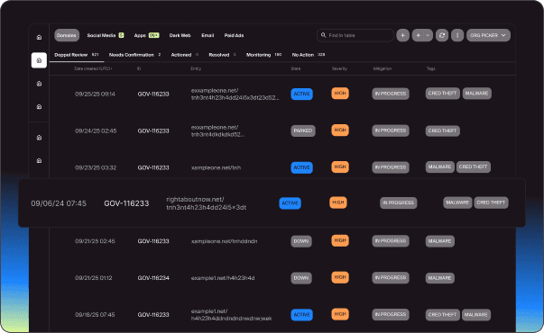Click IN PROGRESS in the 09/18/25 07:45 row
This screenshot has height=333, width=544.
tap(391, 314)
